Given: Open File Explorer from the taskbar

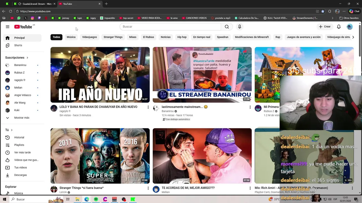Looking at the screenshot, I should [77, 199].
